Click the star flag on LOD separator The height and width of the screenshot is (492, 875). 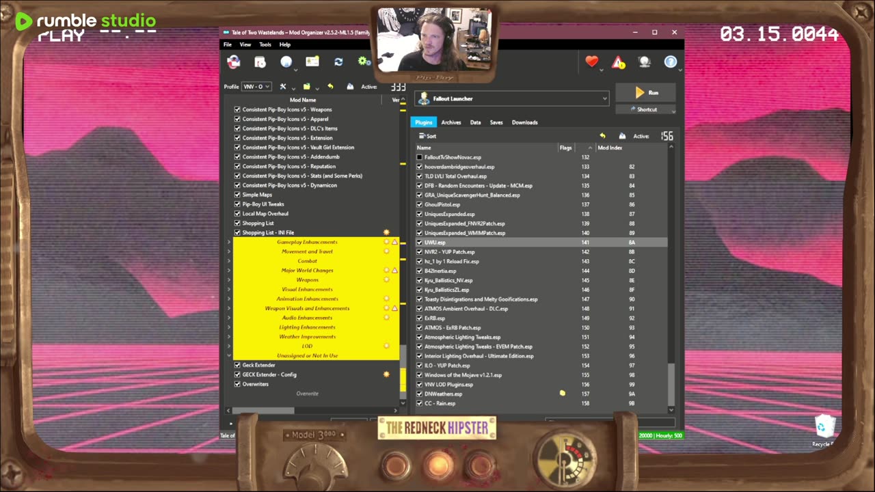tap(386, 346)
